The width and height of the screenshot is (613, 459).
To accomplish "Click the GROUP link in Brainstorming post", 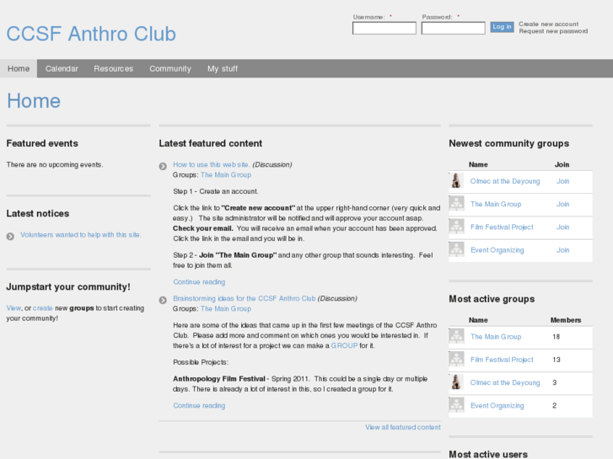I will tap(344, 345).
